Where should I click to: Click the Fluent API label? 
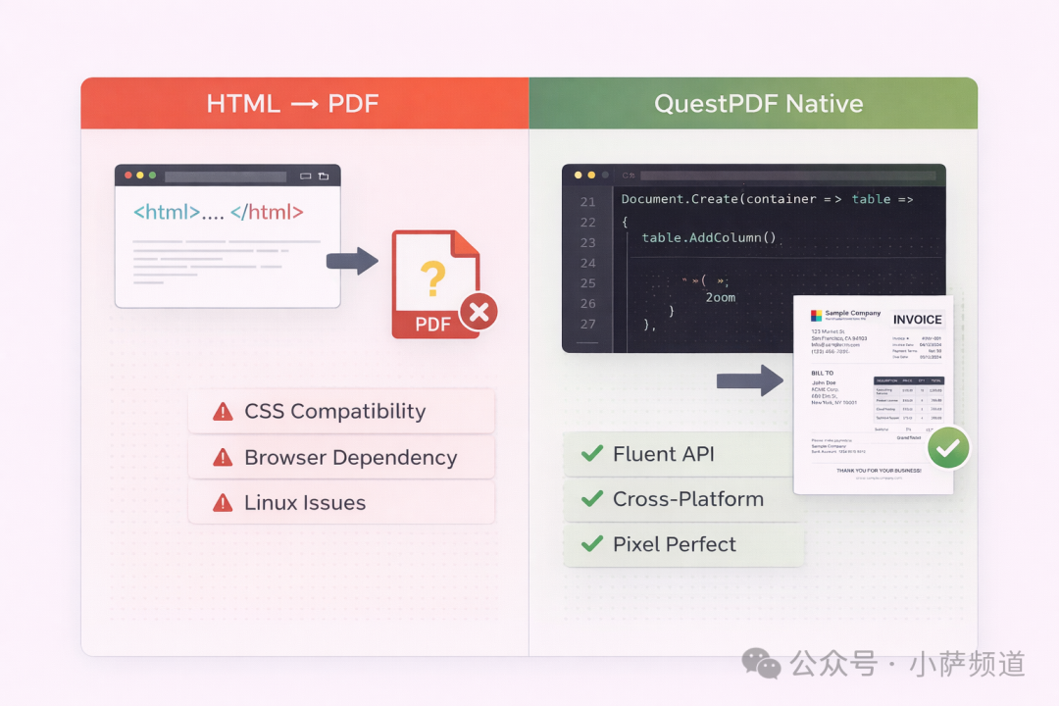coord(663,454)
